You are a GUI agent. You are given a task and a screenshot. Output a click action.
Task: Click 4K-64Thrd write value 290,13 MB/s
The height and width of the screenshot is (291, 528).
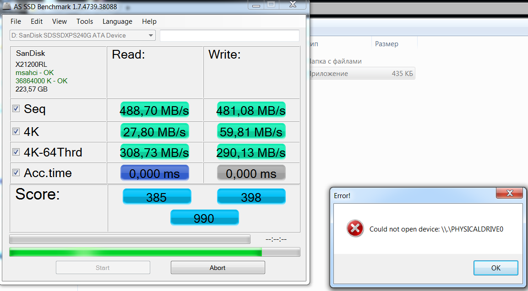point(251,152)
